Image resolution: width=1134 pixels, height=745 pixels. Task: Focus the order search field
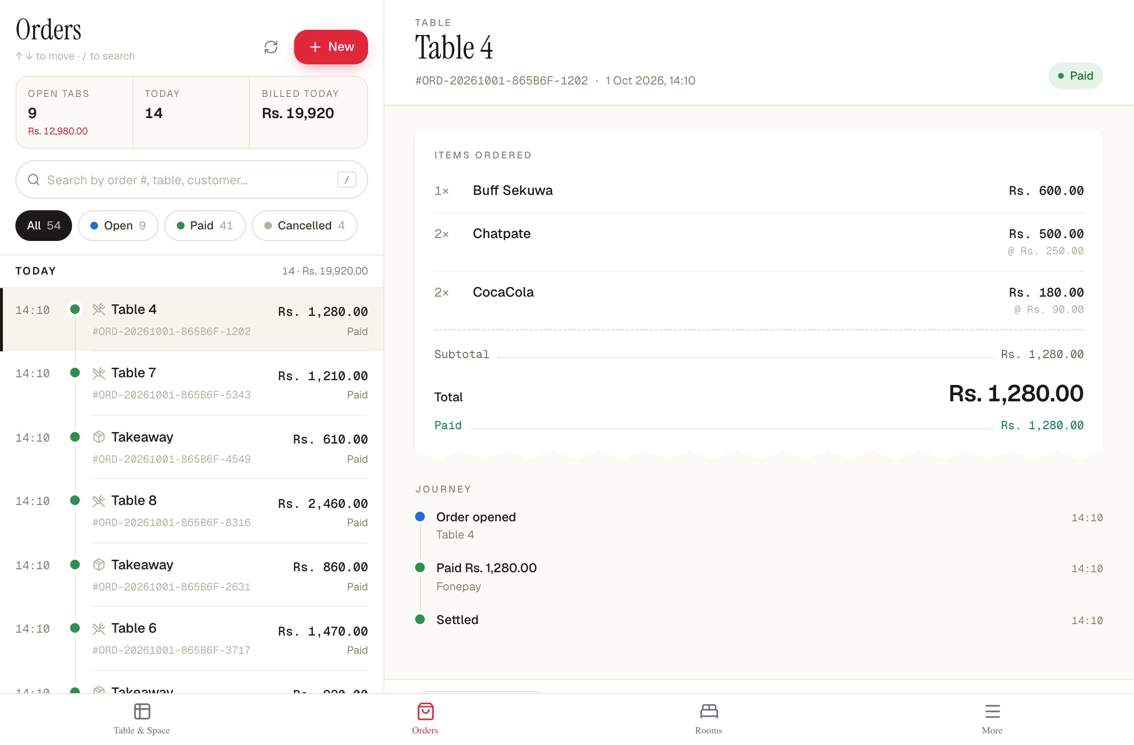pyautogui.click(x=192, y=180)
